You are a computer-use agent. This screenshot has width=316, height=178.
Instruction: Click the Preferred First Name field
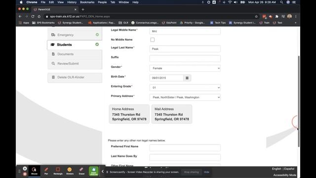[185, 148]
